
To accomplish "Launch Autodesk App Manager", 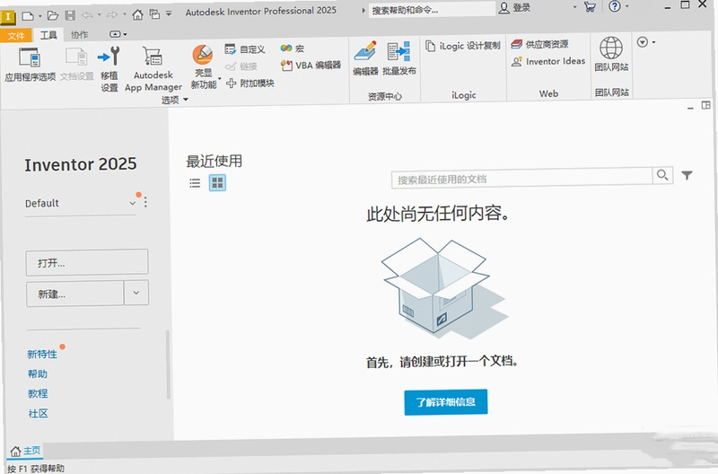I will (x=153, y=69).
